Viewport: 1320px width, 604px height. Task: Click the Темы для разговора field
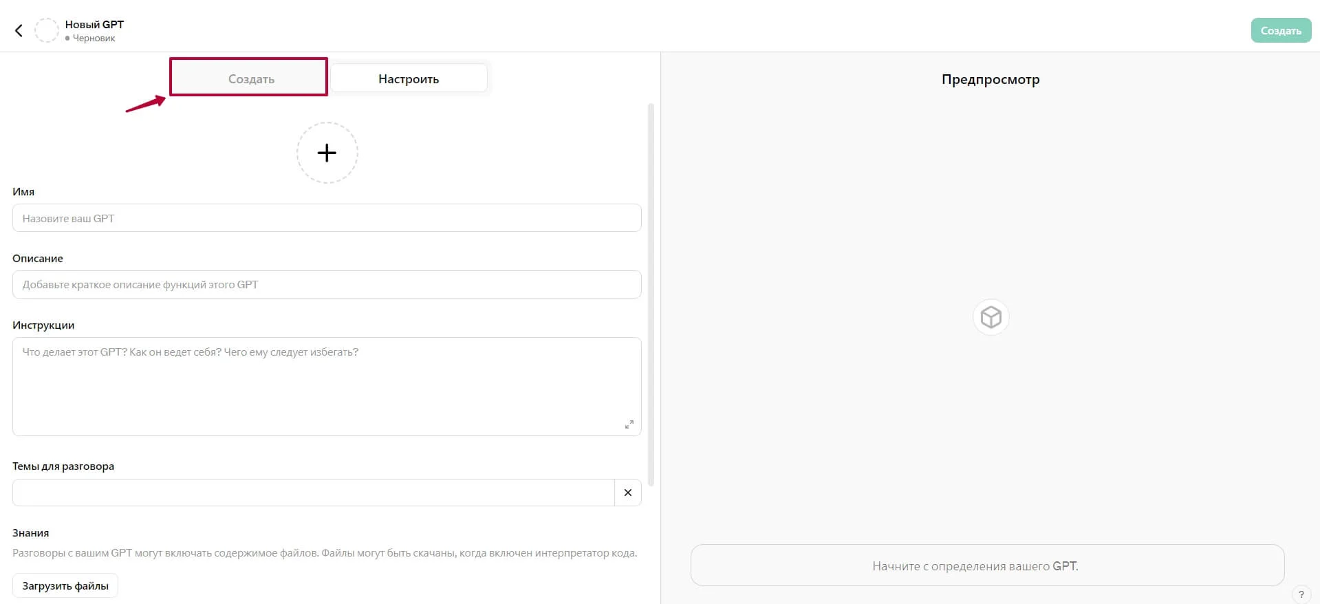point(313,493)
